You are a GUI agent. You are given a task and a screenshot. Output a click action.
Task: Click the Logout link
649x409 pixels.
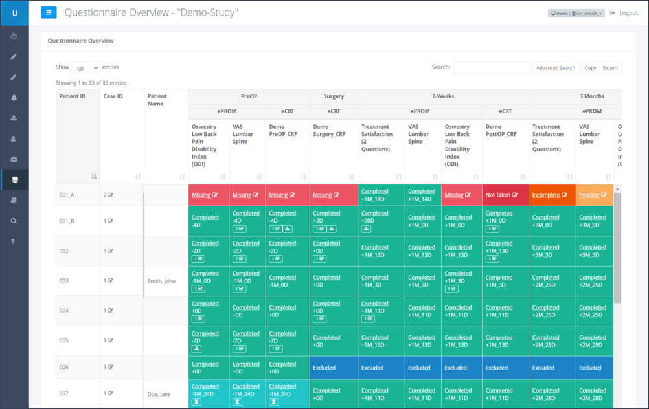coord(628,13)
